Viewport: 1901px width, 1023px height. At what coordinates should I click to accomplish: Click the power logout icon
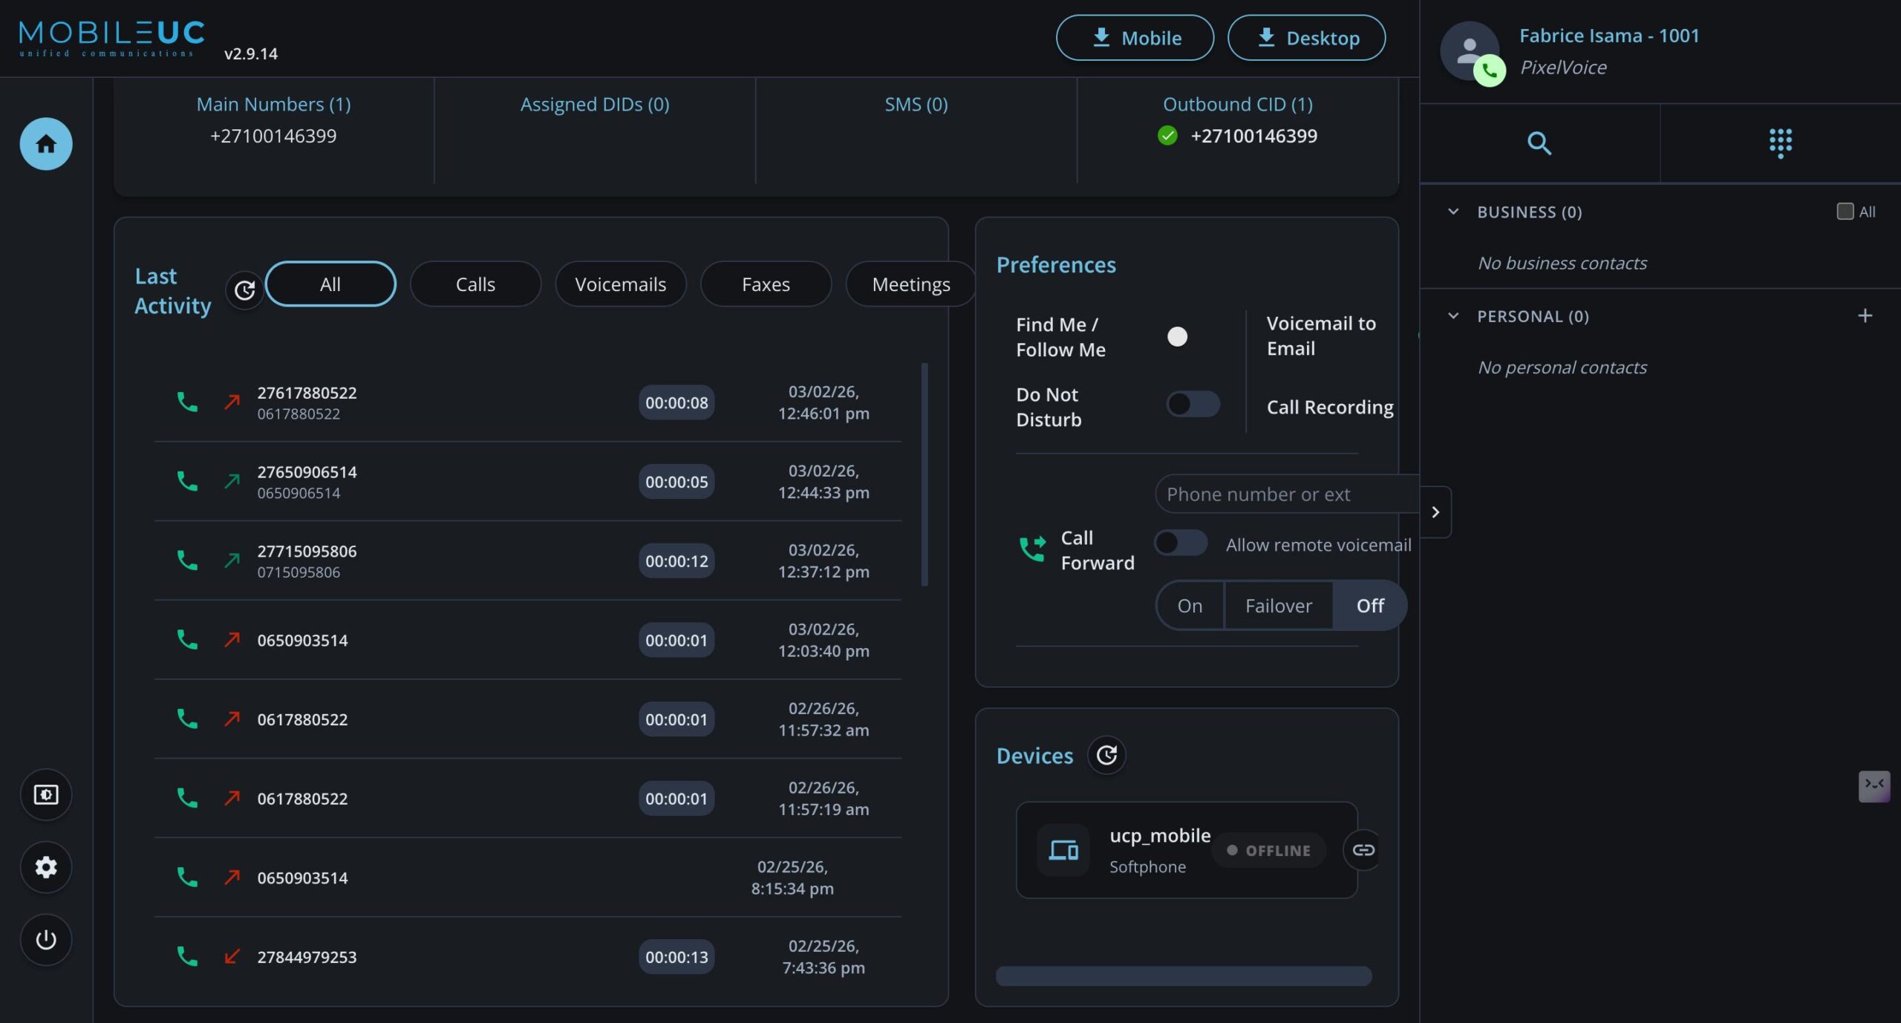(46, 940)
